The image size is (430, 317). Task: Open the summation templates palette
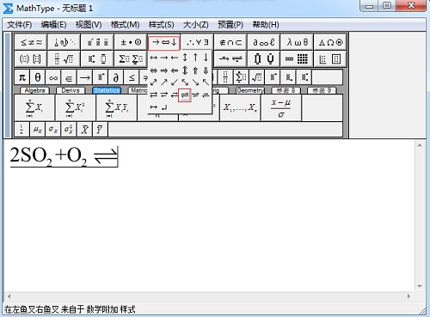point(131,59)
